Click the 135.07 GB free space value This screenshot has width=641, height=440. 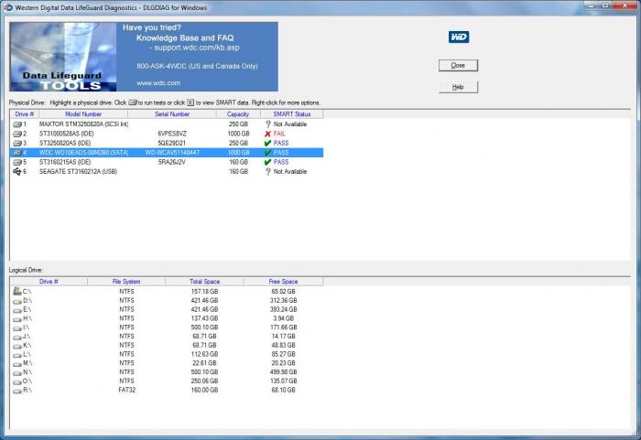pos(283,381)
